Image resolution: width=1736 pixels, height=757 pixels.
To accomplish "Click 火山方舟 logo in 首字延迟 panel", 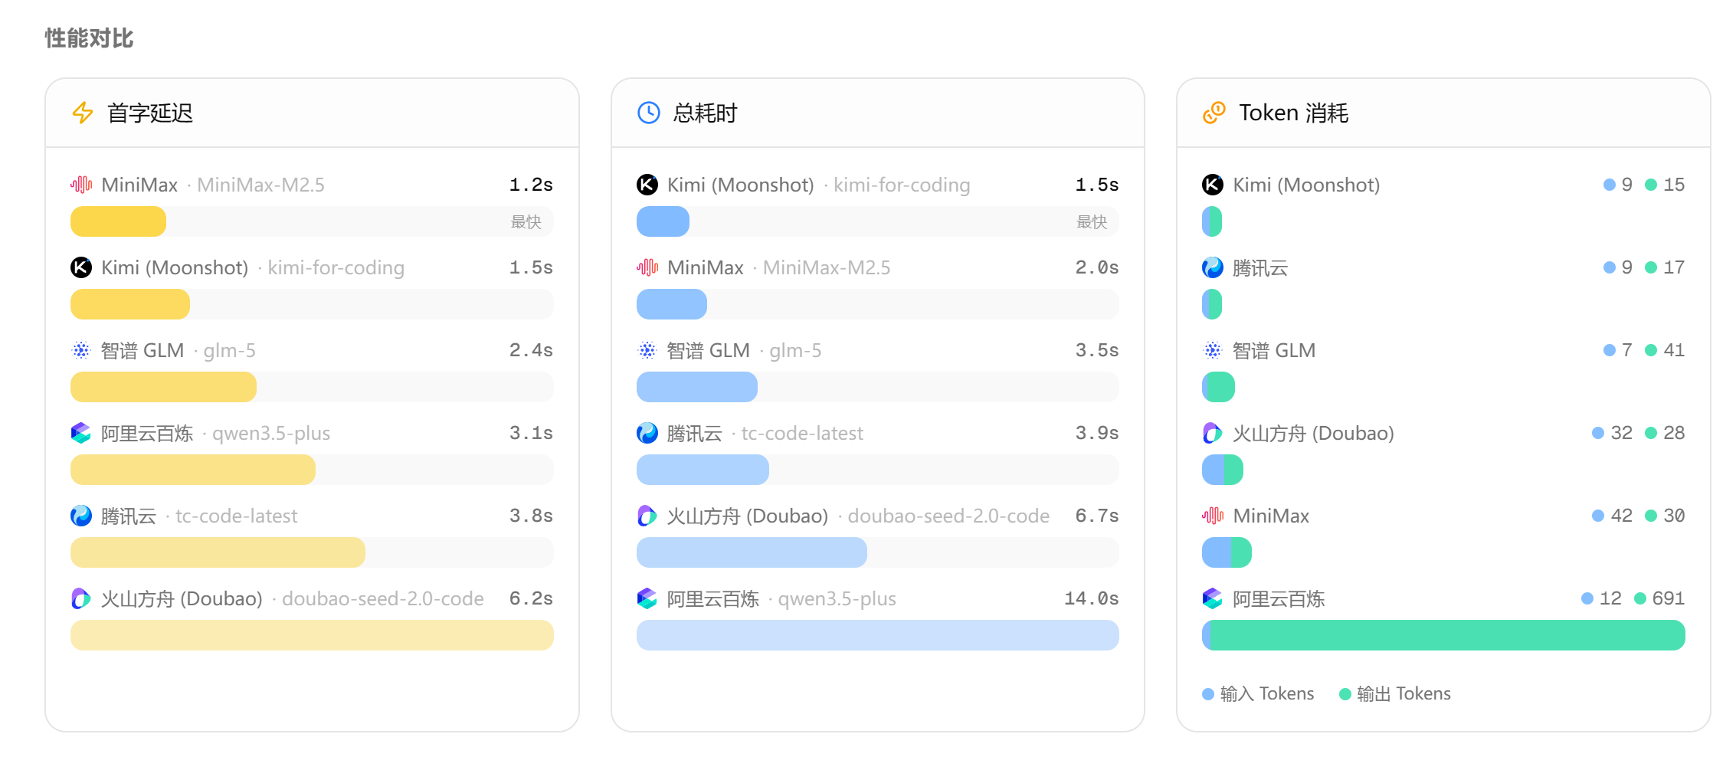I will [x=81, y=598].
